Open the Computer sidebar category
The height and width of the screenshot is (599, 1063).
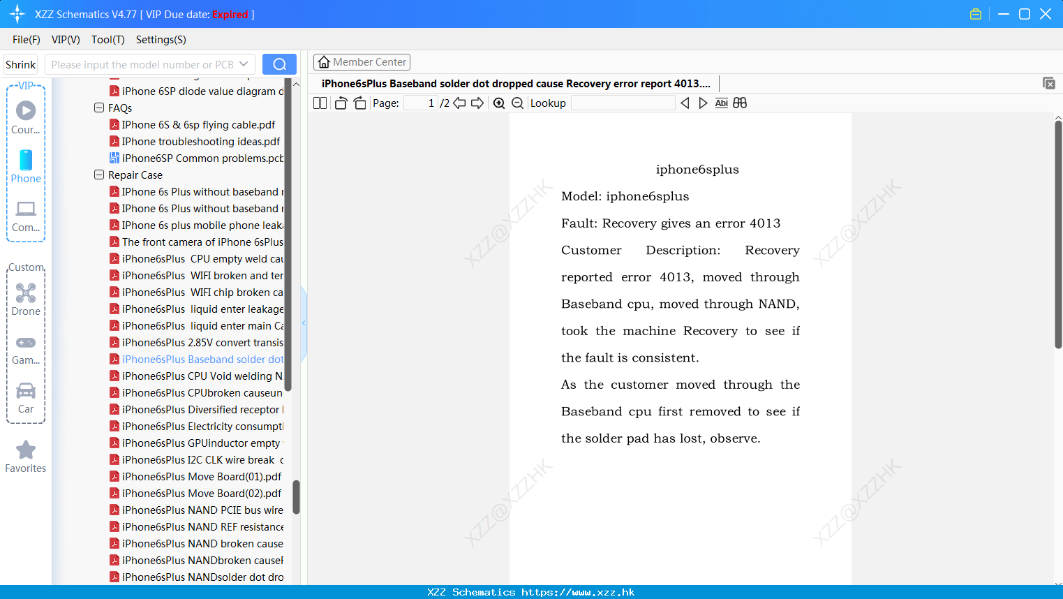tap(26, 216)
